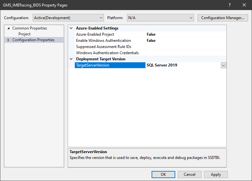Click the OK button

163,174
